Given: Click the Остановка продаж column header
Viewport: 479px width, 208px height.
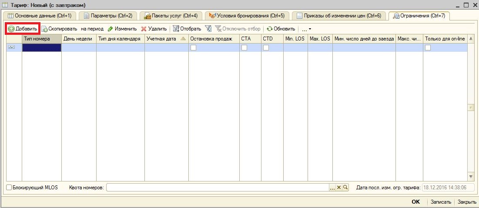Looking at the screenshot, I should coord(214,39).
